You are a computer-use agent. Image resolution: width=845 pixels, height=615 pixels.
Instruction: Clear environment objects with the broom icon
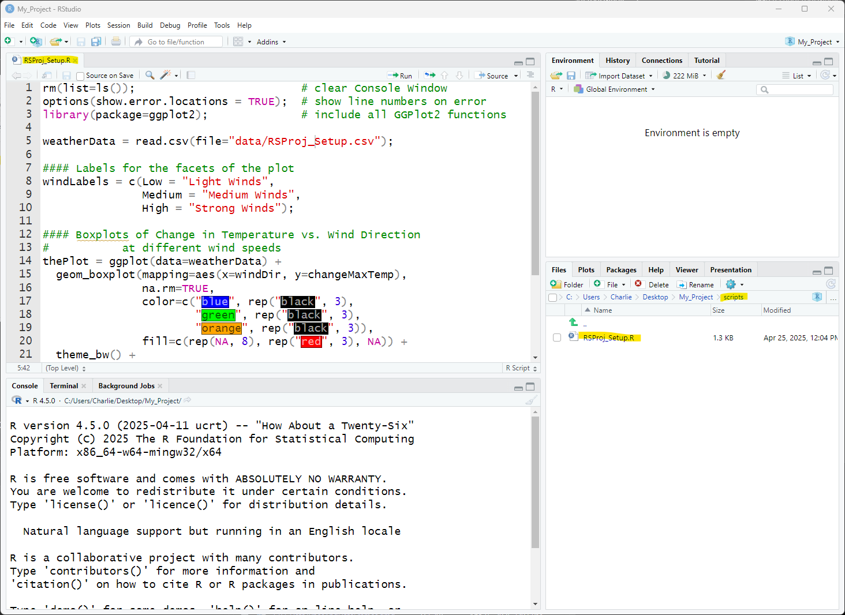point(721,76)
